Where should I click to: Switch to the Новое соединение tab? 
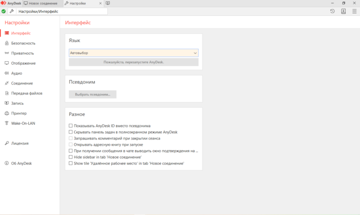43,3
